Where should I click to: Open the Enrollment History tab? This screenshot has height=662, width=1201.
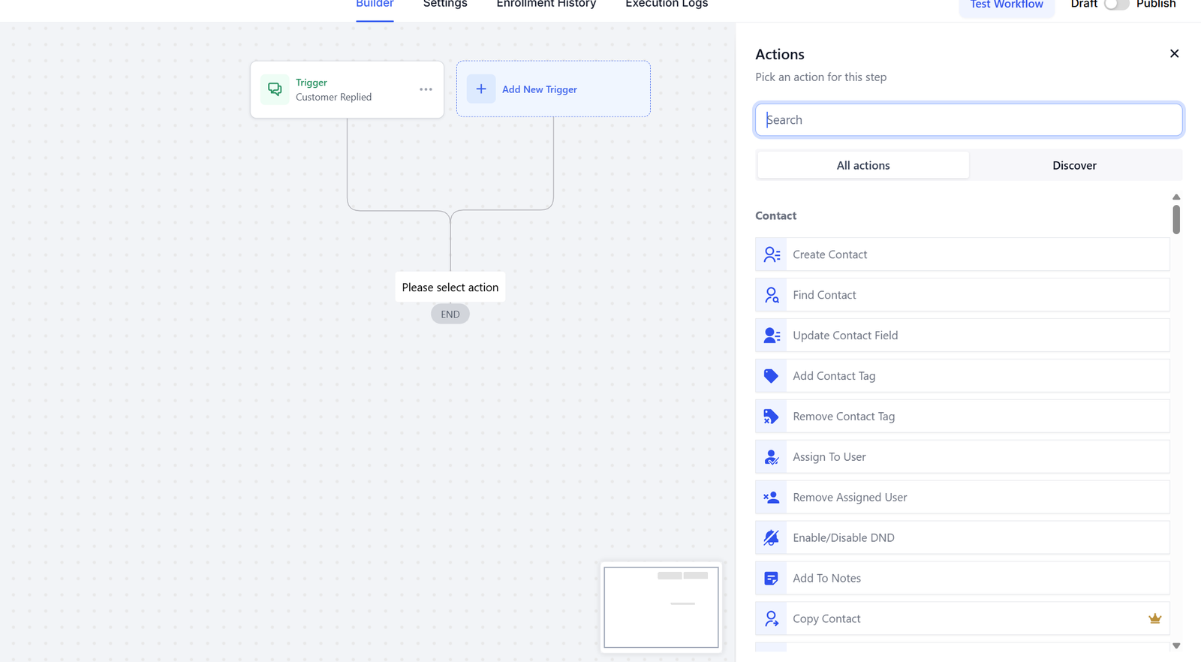546,4
